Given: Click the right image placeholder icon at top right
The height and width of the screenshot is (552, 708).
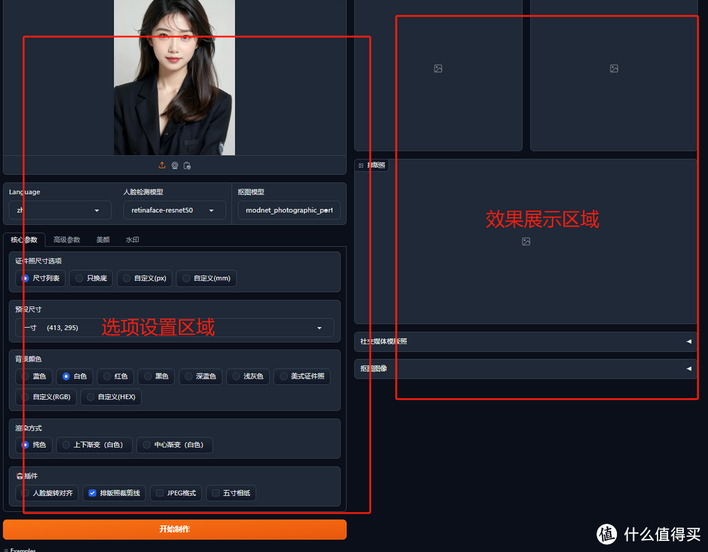Looking at the screenshot, I should pyautogui.click(x=614, y=68).
